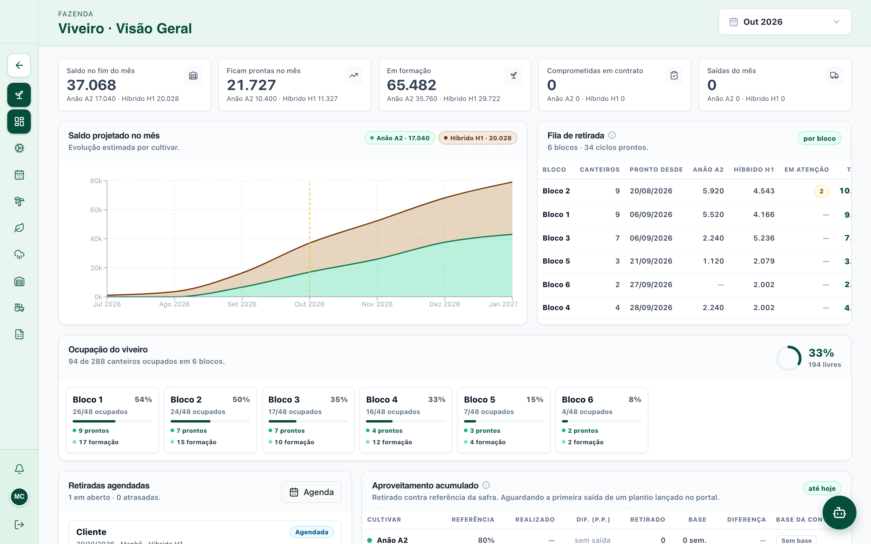The image size is (871, 544).
Task: Open the gear settings sidebar icon
Action: point(19,148)
